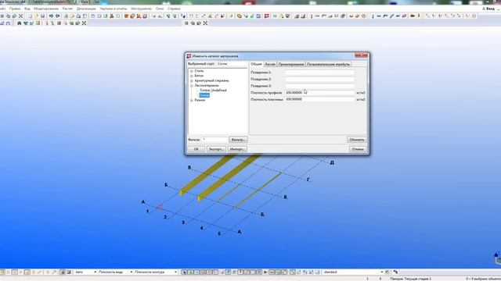Image resolution: width=501 pixels, height=281 pixels.
Task: Click the orange arrow icon in top toolbar
Action: (x=413, y=16)
